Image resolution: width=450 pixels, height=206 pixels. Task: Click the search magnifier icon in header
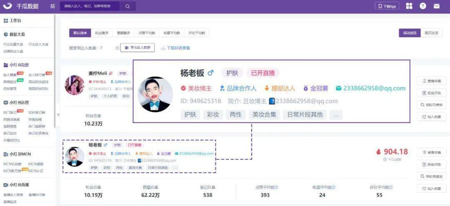coord(127,6)
